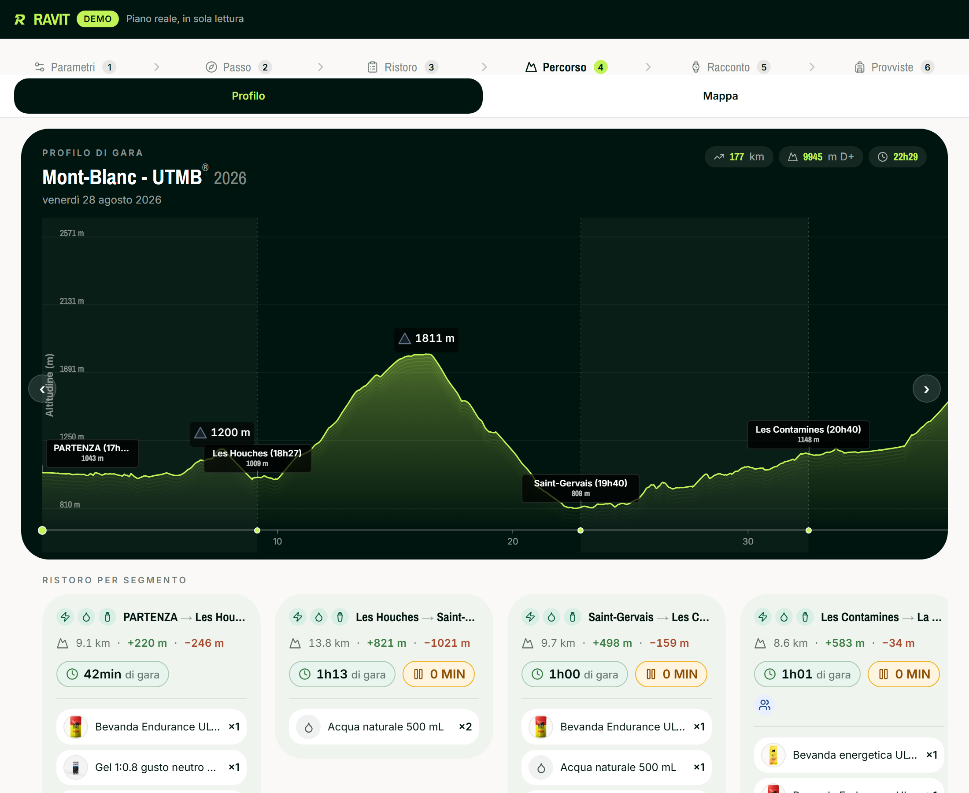Open Gel 1:0.8 gusto neutro item

152,767
